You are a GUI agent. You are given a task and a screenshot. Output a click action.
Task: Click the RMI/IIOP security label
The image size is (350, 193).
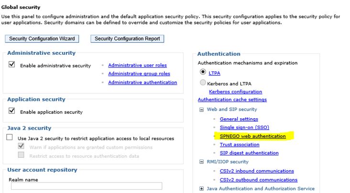(x=228, y=162)
